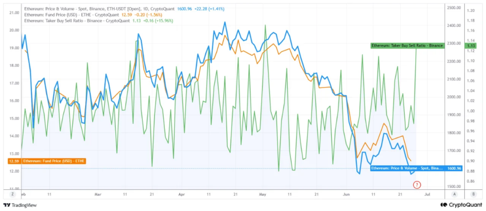Select the Taker Buy Sell Ratio legend title

point(77,21)
